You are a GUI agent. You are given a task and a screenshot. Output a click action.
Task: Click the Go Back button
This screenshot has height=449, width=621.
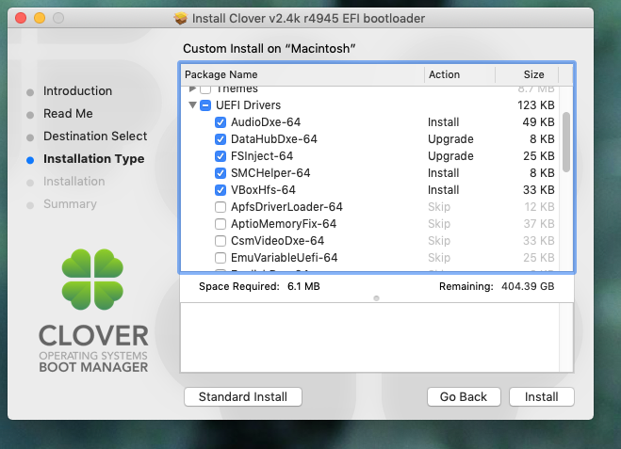[464, 397]
